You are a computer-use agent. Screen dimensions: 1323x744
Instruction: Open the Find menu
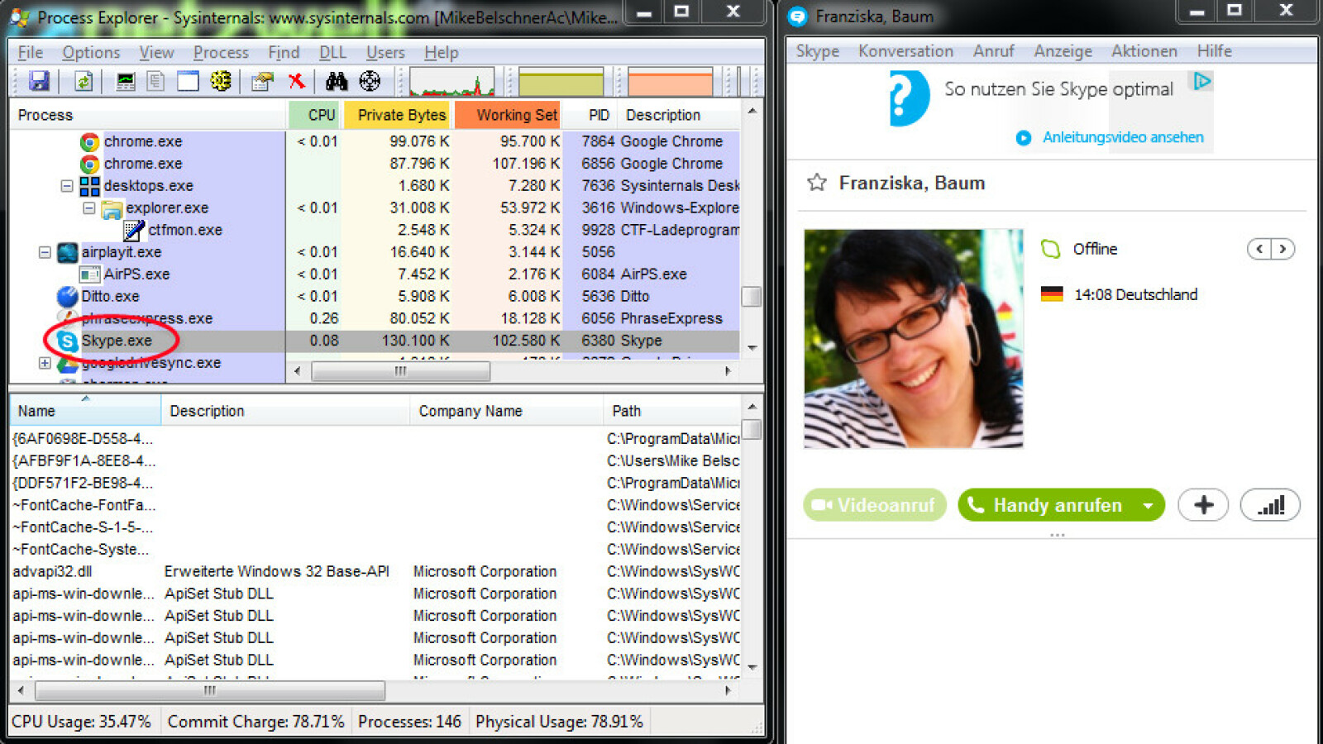click(x=284, y=52)
